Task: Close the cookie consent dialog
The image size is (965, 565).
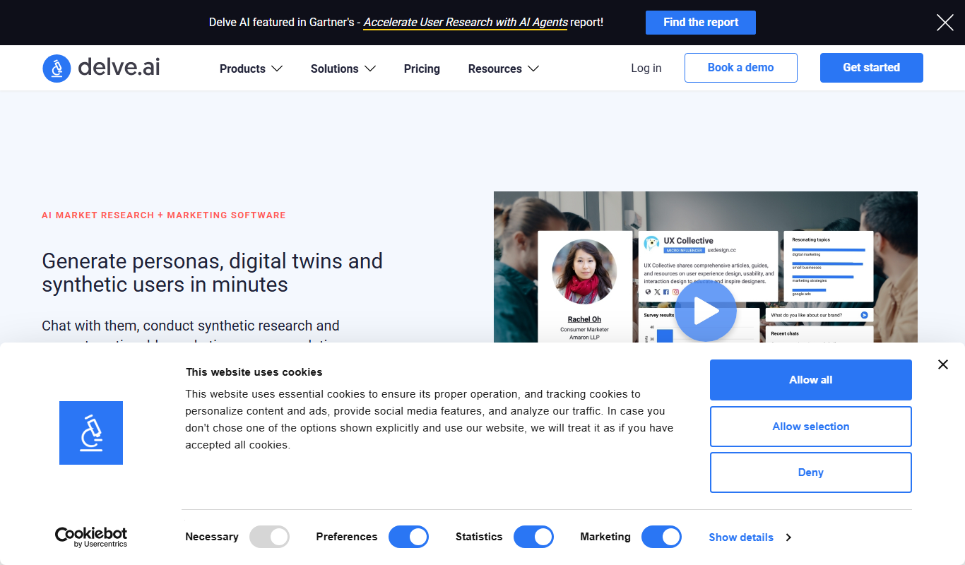Action: 942,364
